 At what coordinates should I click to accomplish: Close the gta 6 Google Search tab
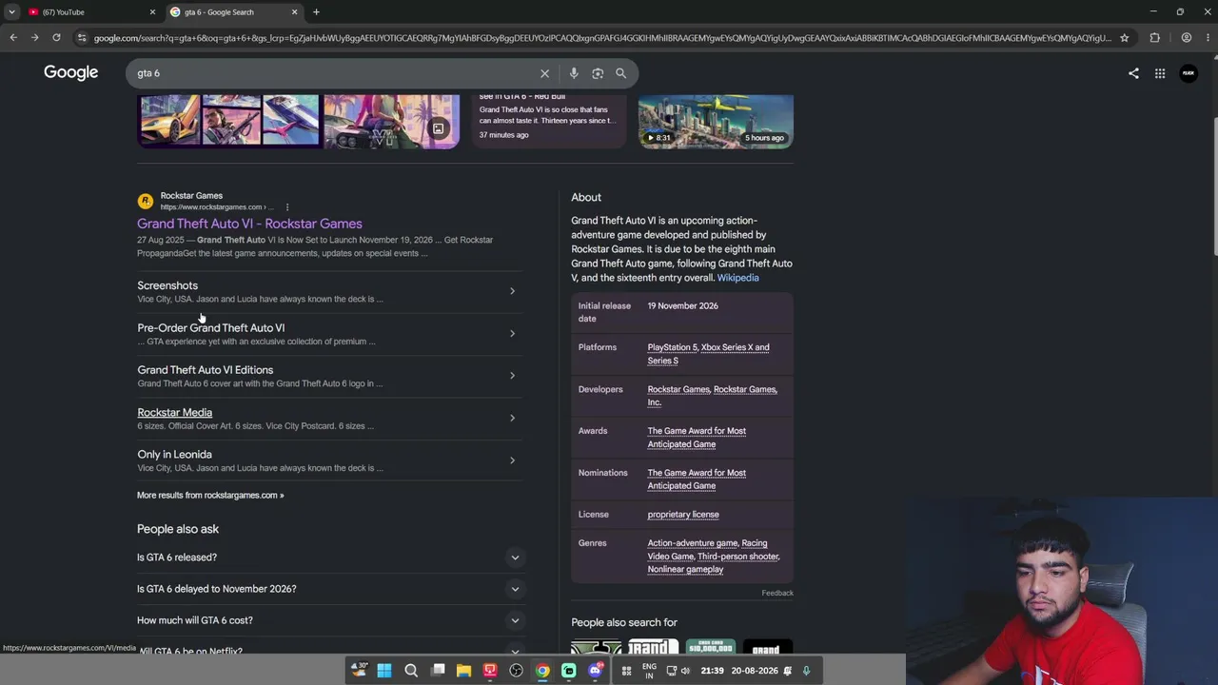point(294,12)
